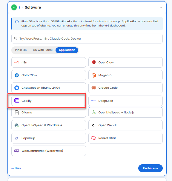Click the Paperclip icon
The width and height of the screenshot is (172, 181).
(x=16, y=138)
